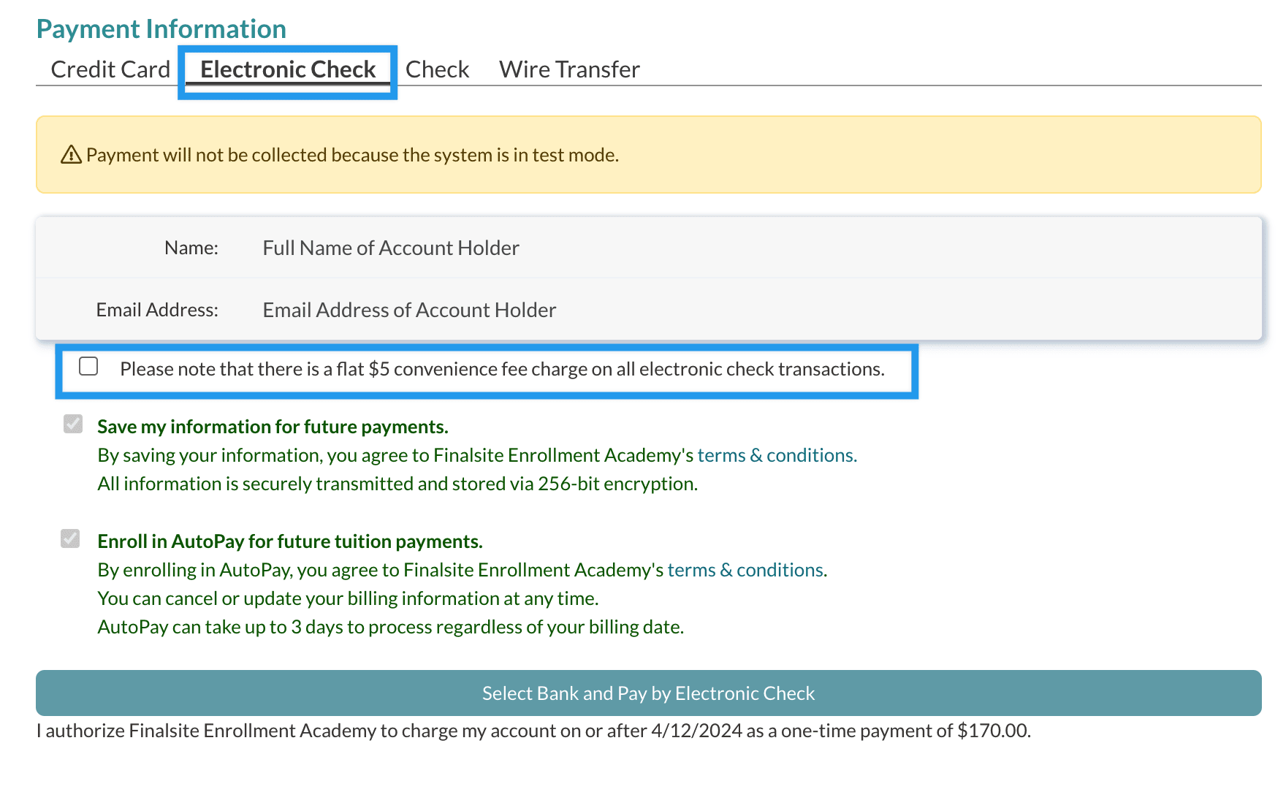Click 'Enroll in AutoPay for future tuition payments.' label
This screenshot has width=1286, height=811.
(x=290, y=541)
